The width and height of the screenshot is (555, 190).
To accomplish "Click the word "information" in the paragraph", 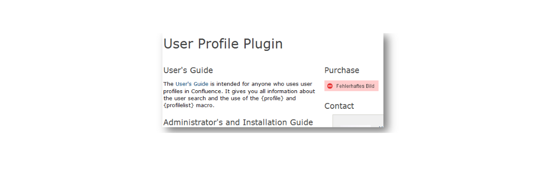I will [x=281, y=91].
